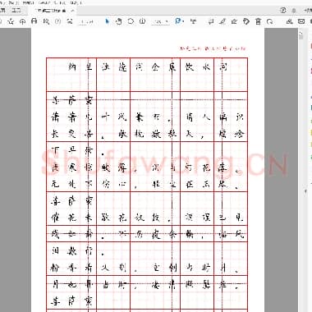Open the notifications bell

pos(294,11)
